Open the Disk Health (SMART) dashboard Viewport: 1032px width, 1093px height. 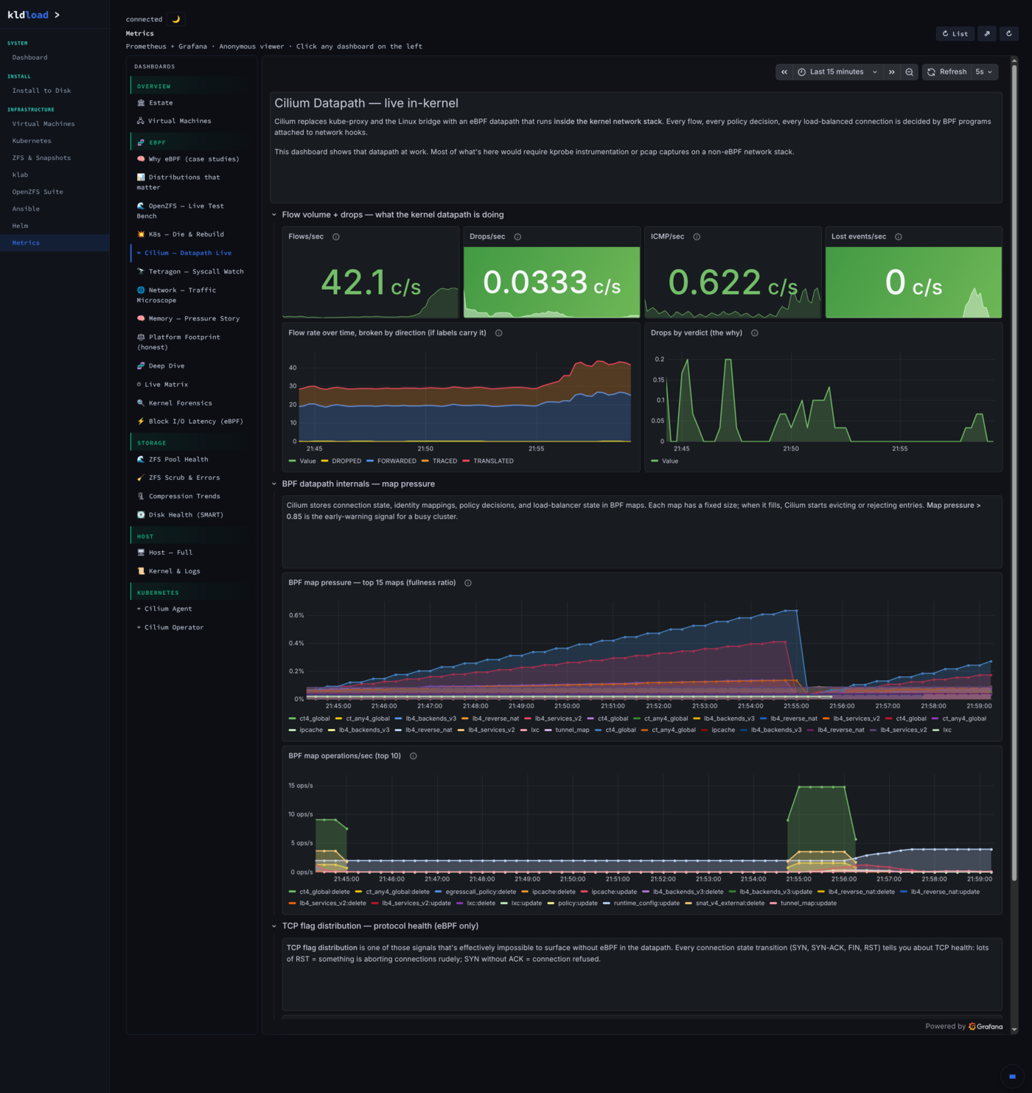(x=190, y=515)
